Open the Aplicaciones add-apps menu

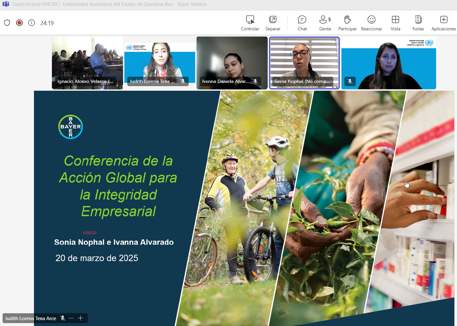pos(444,23)
